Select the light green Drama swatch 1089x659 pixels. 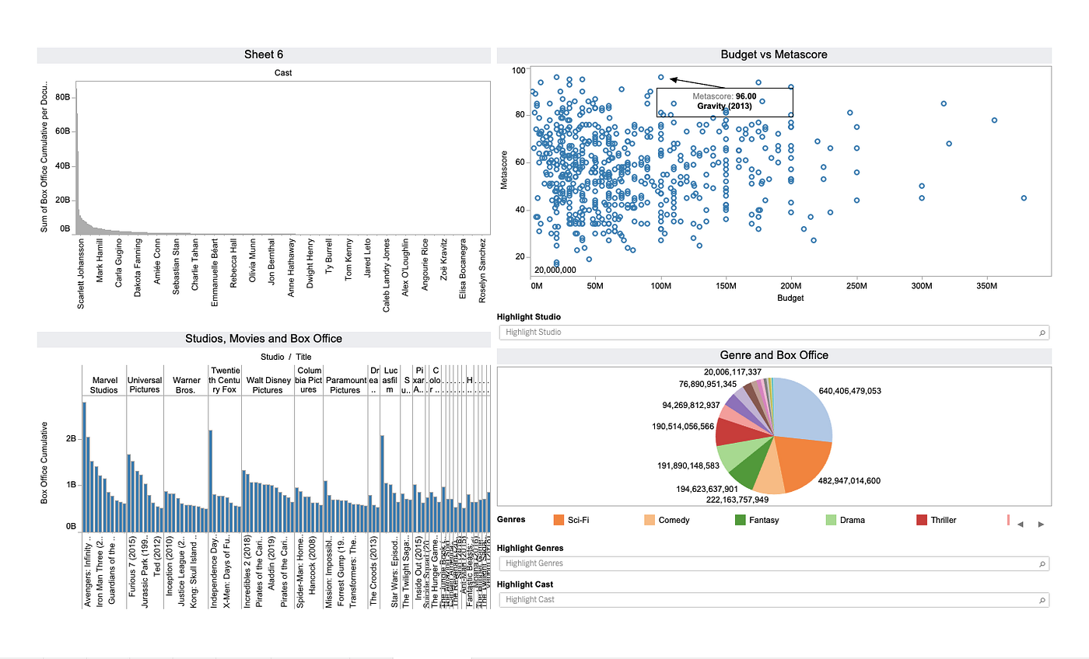tap(832, 519)
